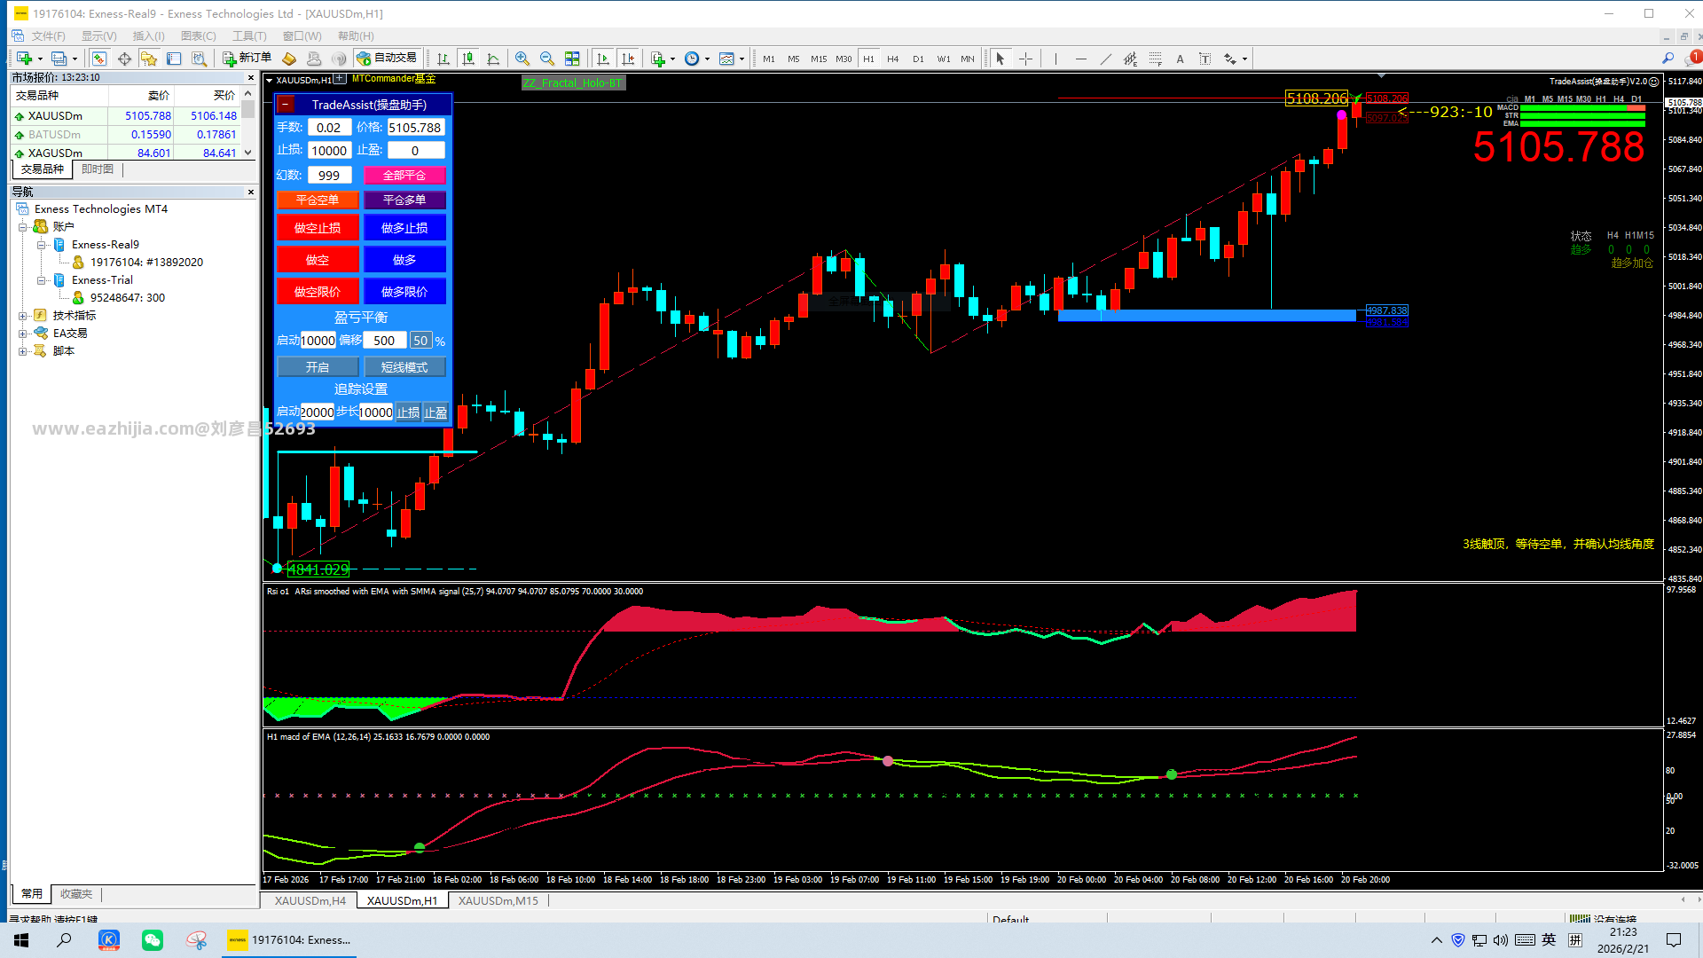Switch to D1 timeframe button
The width and height of the screenshot is (1703, 958).
tap(918, 59)
